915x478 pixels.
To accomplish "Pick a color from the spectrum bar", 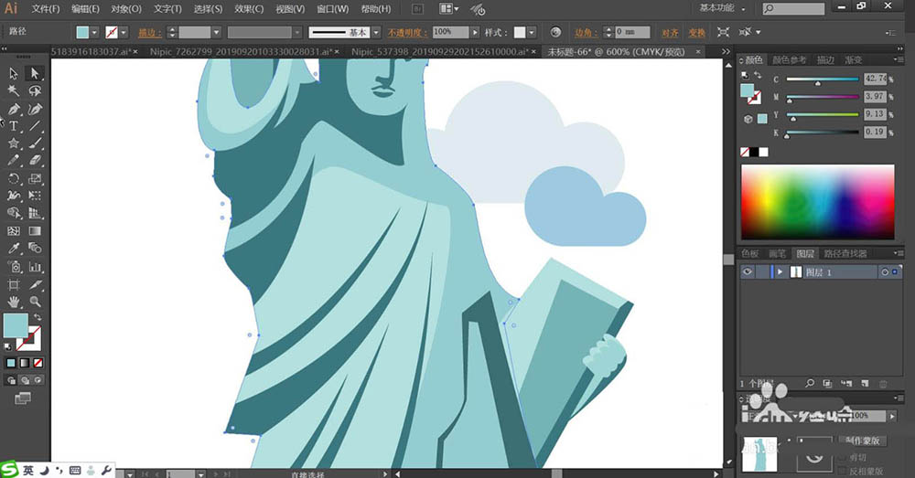I will coord(817,202).
